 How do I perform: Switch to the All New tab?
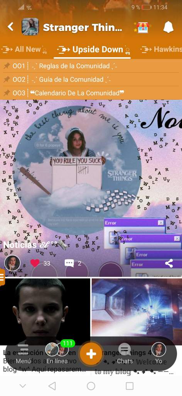(24, 49)
